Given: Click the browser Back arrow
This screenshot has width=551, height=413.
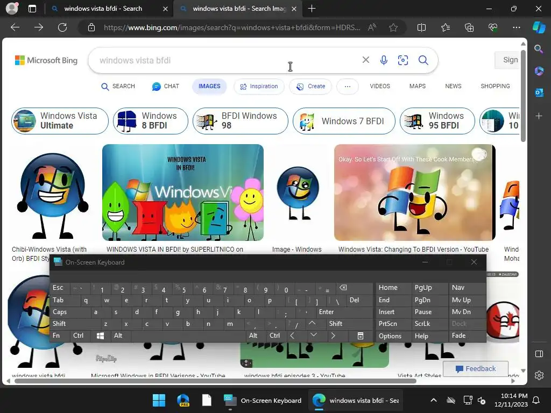Looking at the screenshot, I should 15,27.
